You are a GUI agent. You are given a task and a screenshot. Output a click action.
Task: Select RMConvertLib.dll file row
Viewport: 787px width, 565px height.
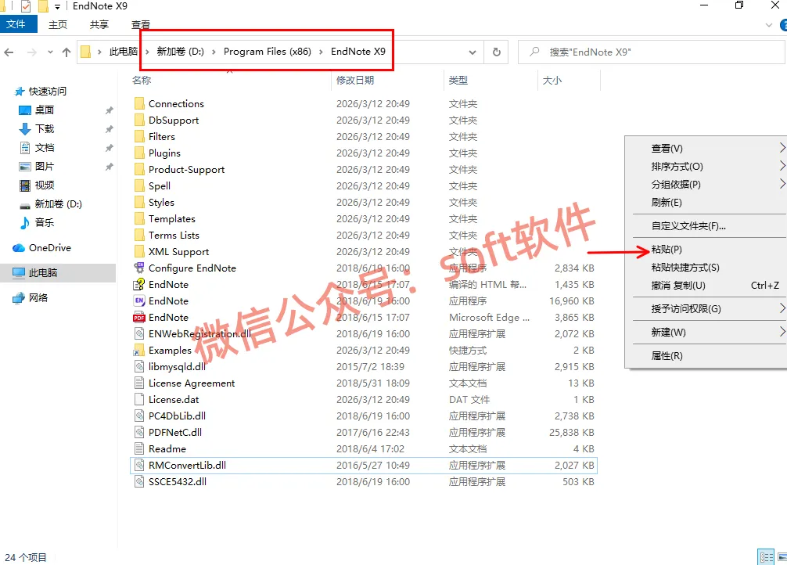click(x=364, y=466)
